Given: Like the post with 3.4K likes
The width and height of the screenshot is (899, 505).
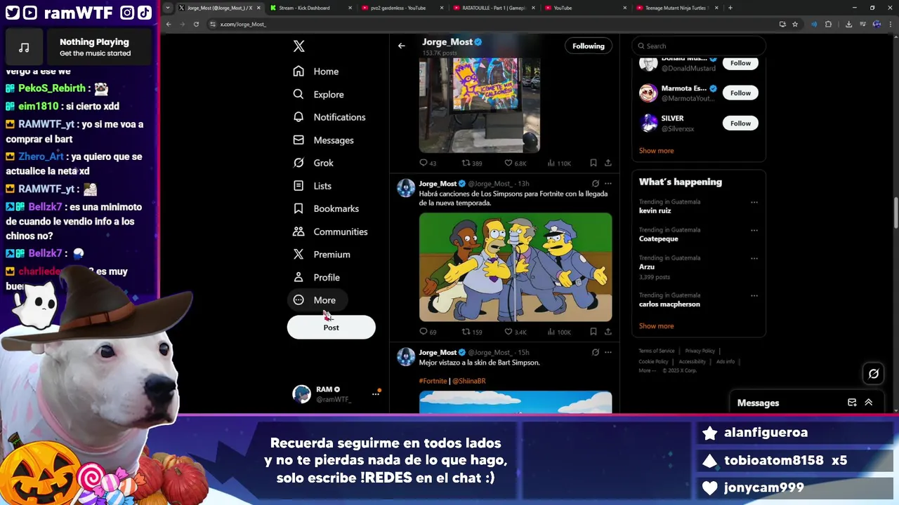Looking at the screenshot, I should (515, 332).
